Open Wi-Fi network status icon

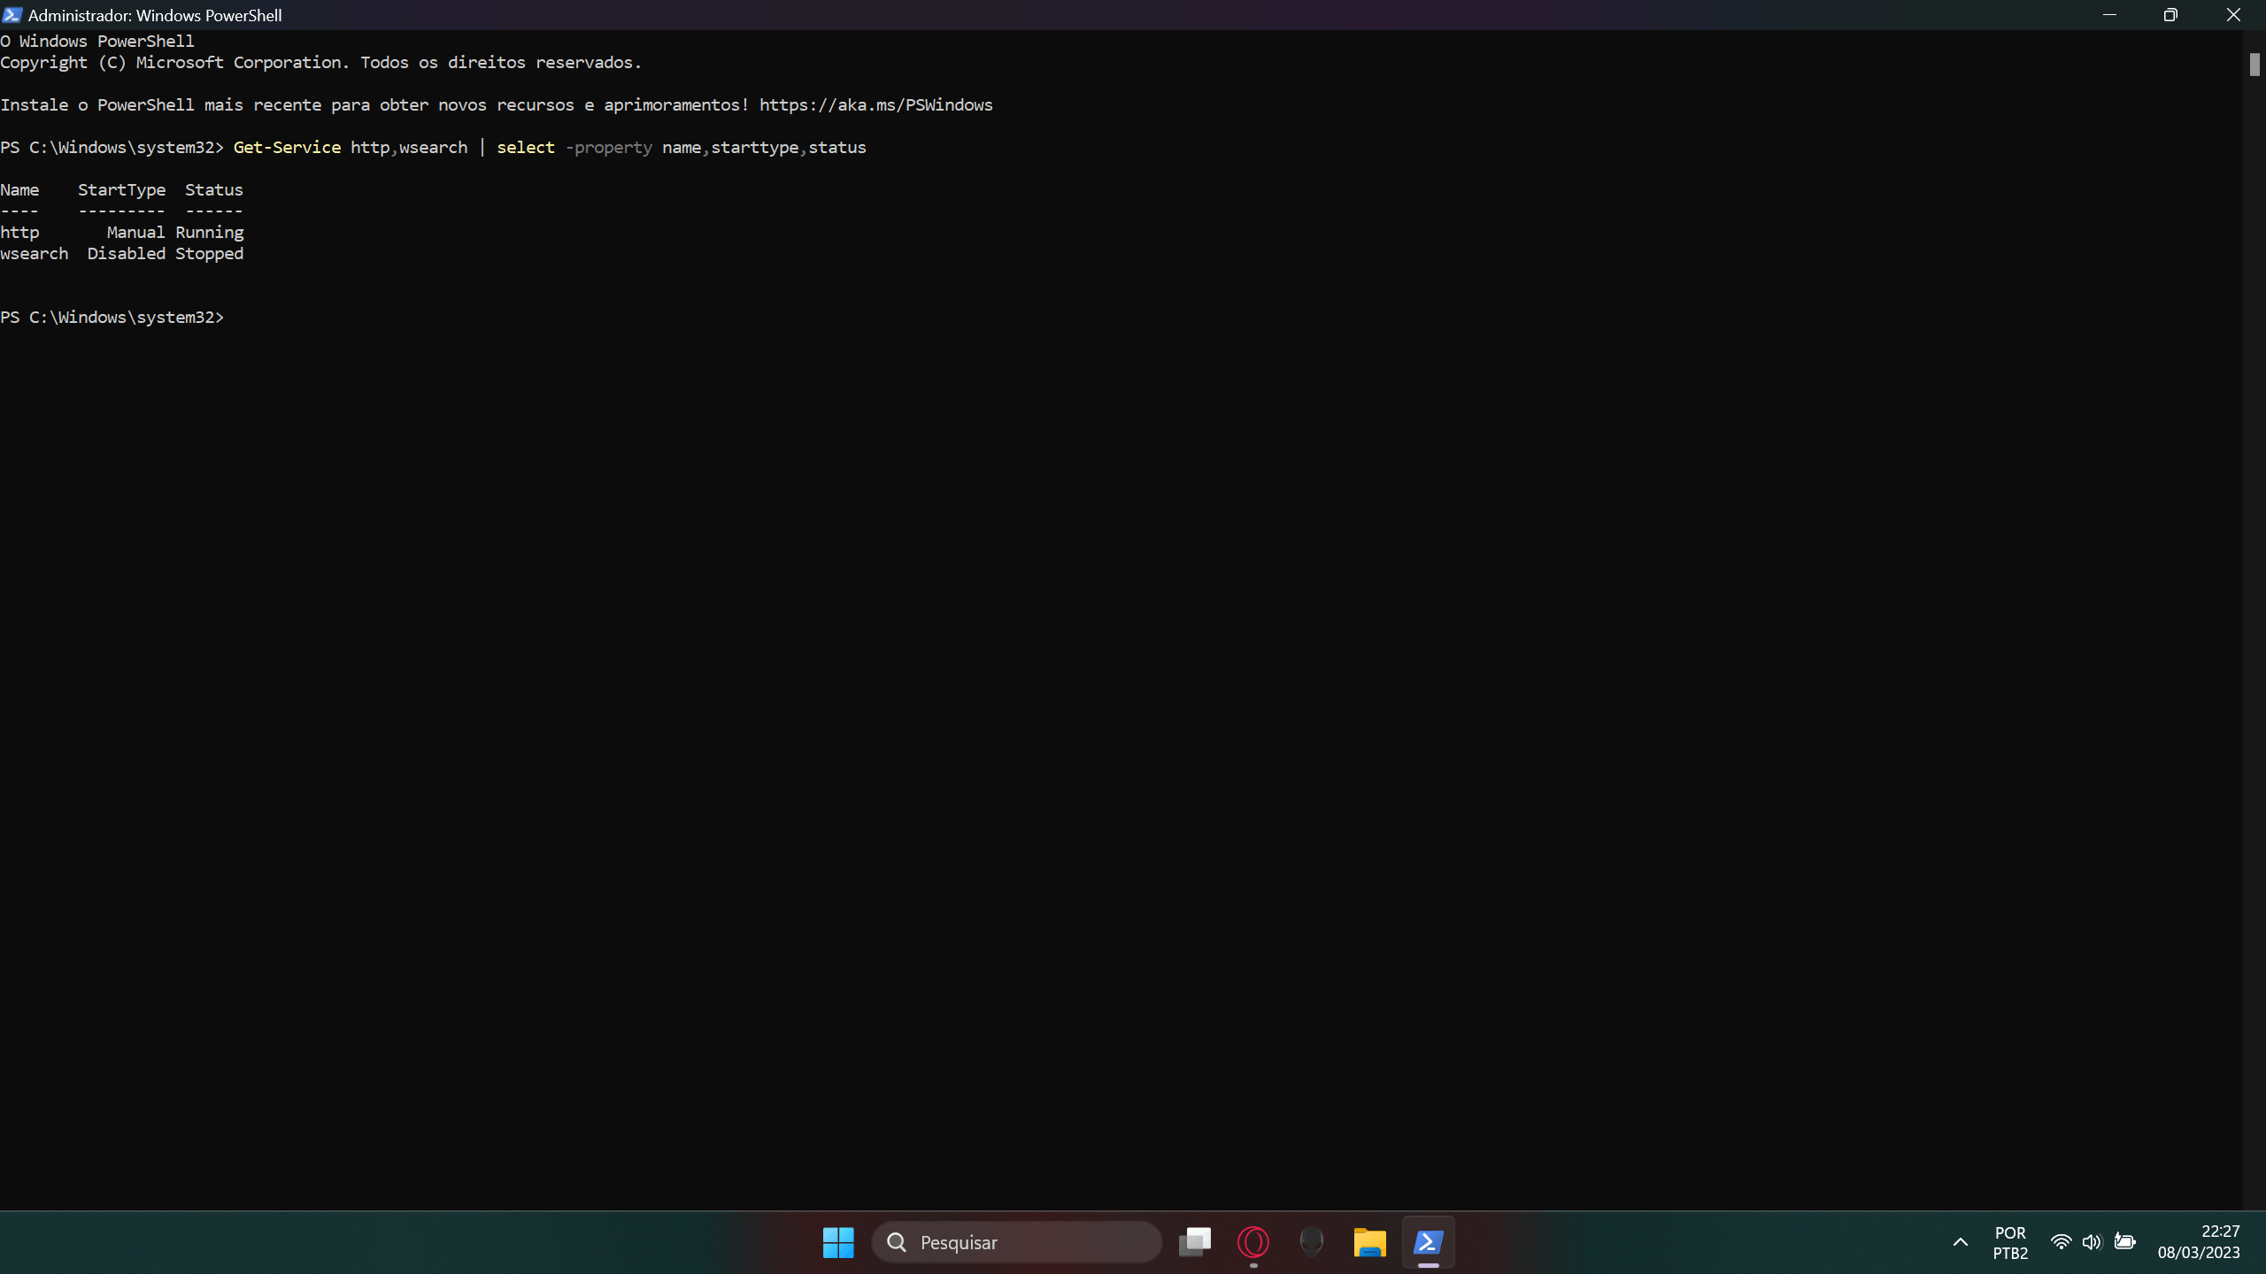pos(2061,1242)
